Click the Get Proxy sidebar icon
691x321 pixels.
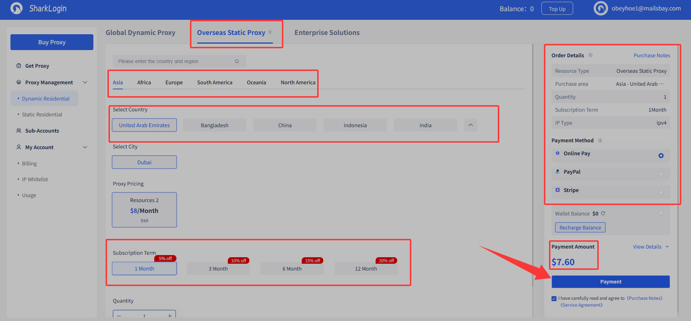coord(19,66)
